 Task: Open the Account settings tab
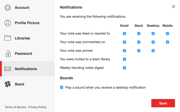coord(22,8)
